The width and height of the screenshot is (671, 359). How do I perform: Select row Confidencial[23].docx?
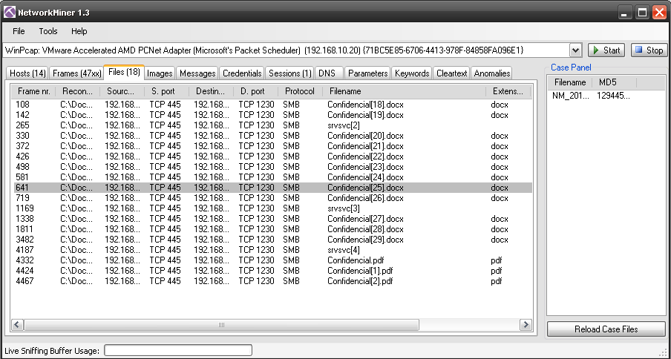(x=272, y=167)
